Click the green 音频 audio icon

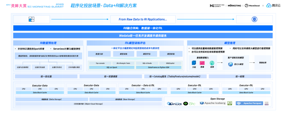[212, 63]
